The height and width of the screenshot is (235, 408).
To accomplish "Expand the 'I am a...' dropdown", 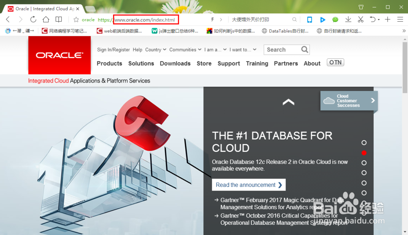I will [215, 50].
